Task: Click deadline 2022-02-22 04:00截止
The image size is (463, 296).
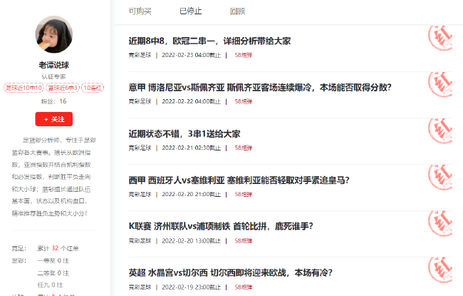Action: pos(192,101)
